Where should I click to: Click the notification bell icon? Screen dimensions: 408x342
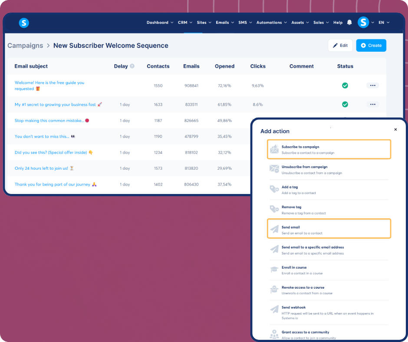tap(349, 23)
